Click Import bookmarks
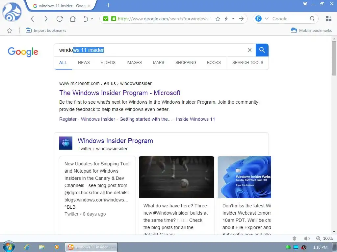The width and height of the screenshot is (337, 252). [46, 31]
